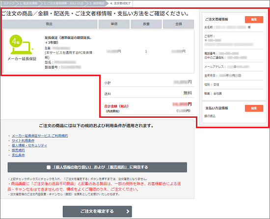Click product name 延長保証（通常保証の期間延長、+3年間）

point(68,40)
